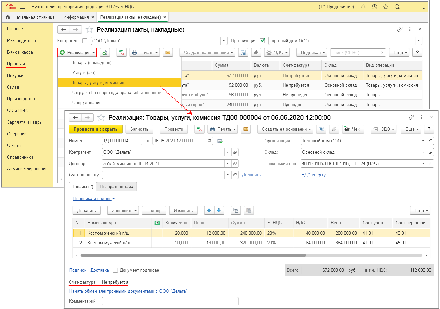The height and width of the screenshot is (309, 440).
Task: Click Провести и закрыть button
Action: [96, 129]
